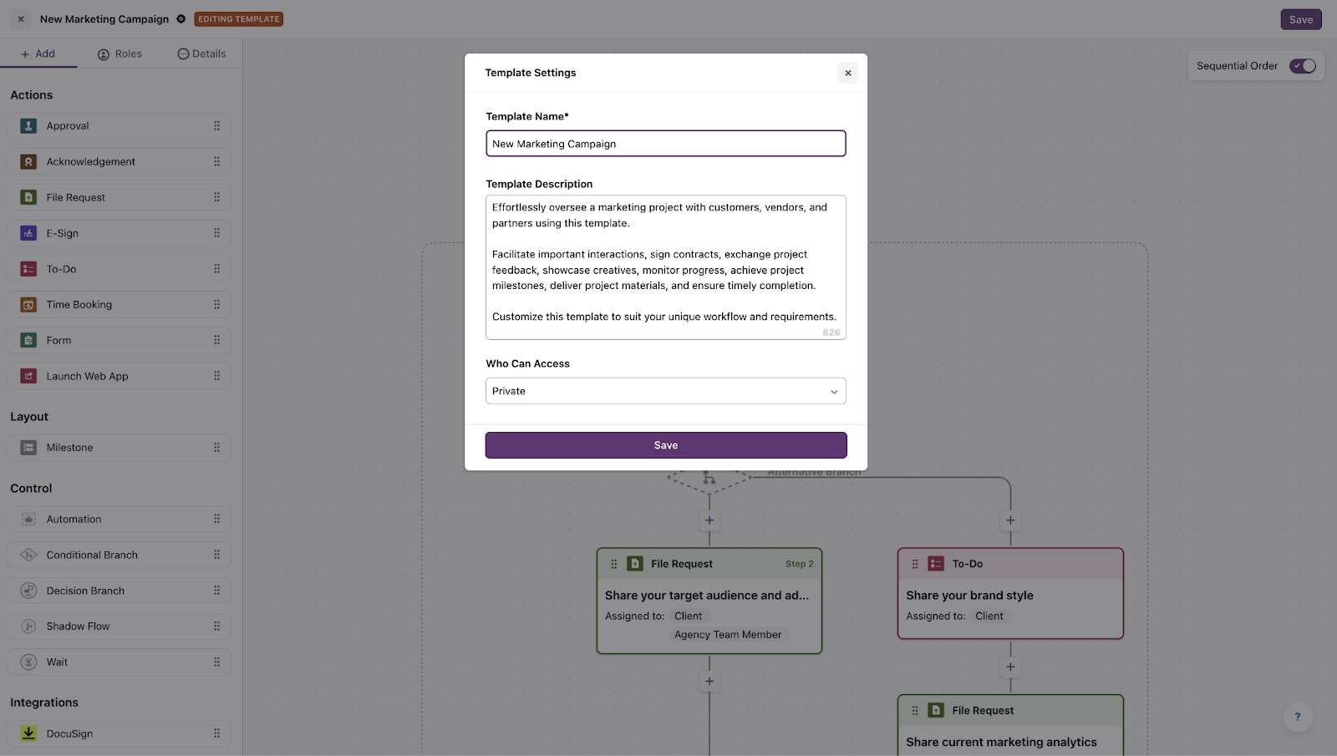
Task: Click the Approval action icon
Action: (x=28, y=126)
